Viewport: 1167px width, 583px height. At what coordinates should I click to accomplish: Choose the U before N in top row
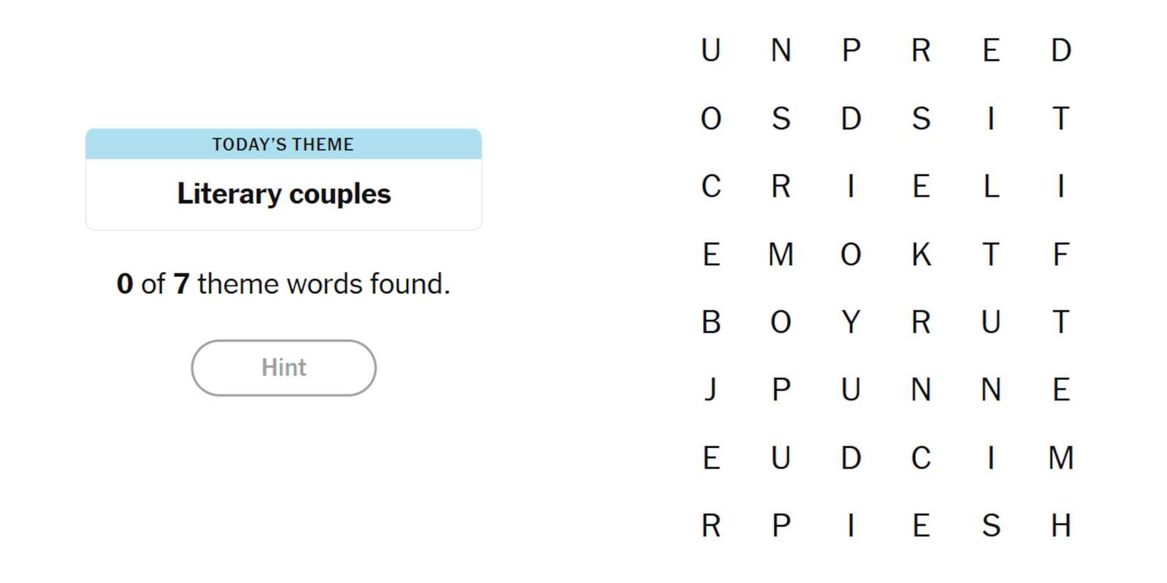(711, 51)
